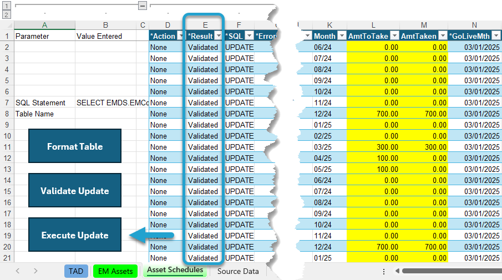Open the AmtTaken column filter dropdown
The width and height of the screenshot is (502, 280).
click(x=443, y=36)
